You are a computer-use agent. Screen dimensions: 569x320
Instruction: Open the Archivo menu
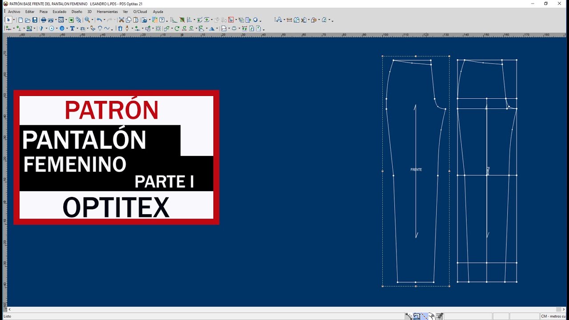(x=14, y=12)
